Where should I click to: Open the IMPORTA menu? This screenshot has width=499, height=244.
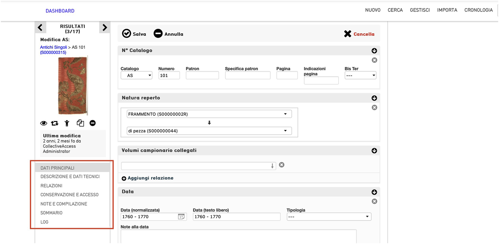coord(447,10)
